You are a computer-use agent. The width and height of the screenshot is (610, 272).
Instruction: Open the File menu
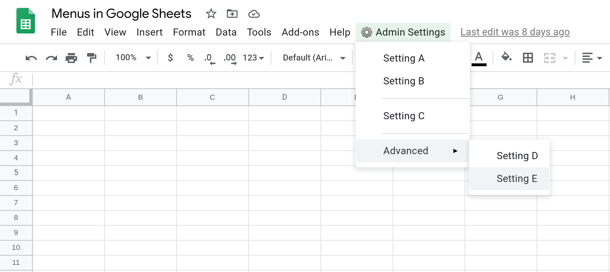59,32
